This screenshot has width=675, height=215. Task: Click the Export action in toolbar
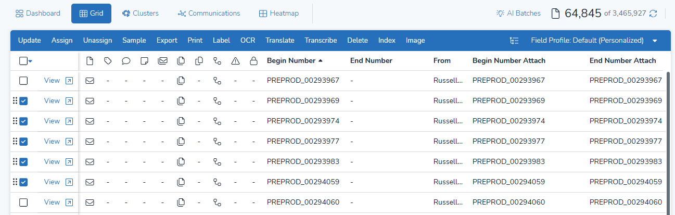[167, 41]
